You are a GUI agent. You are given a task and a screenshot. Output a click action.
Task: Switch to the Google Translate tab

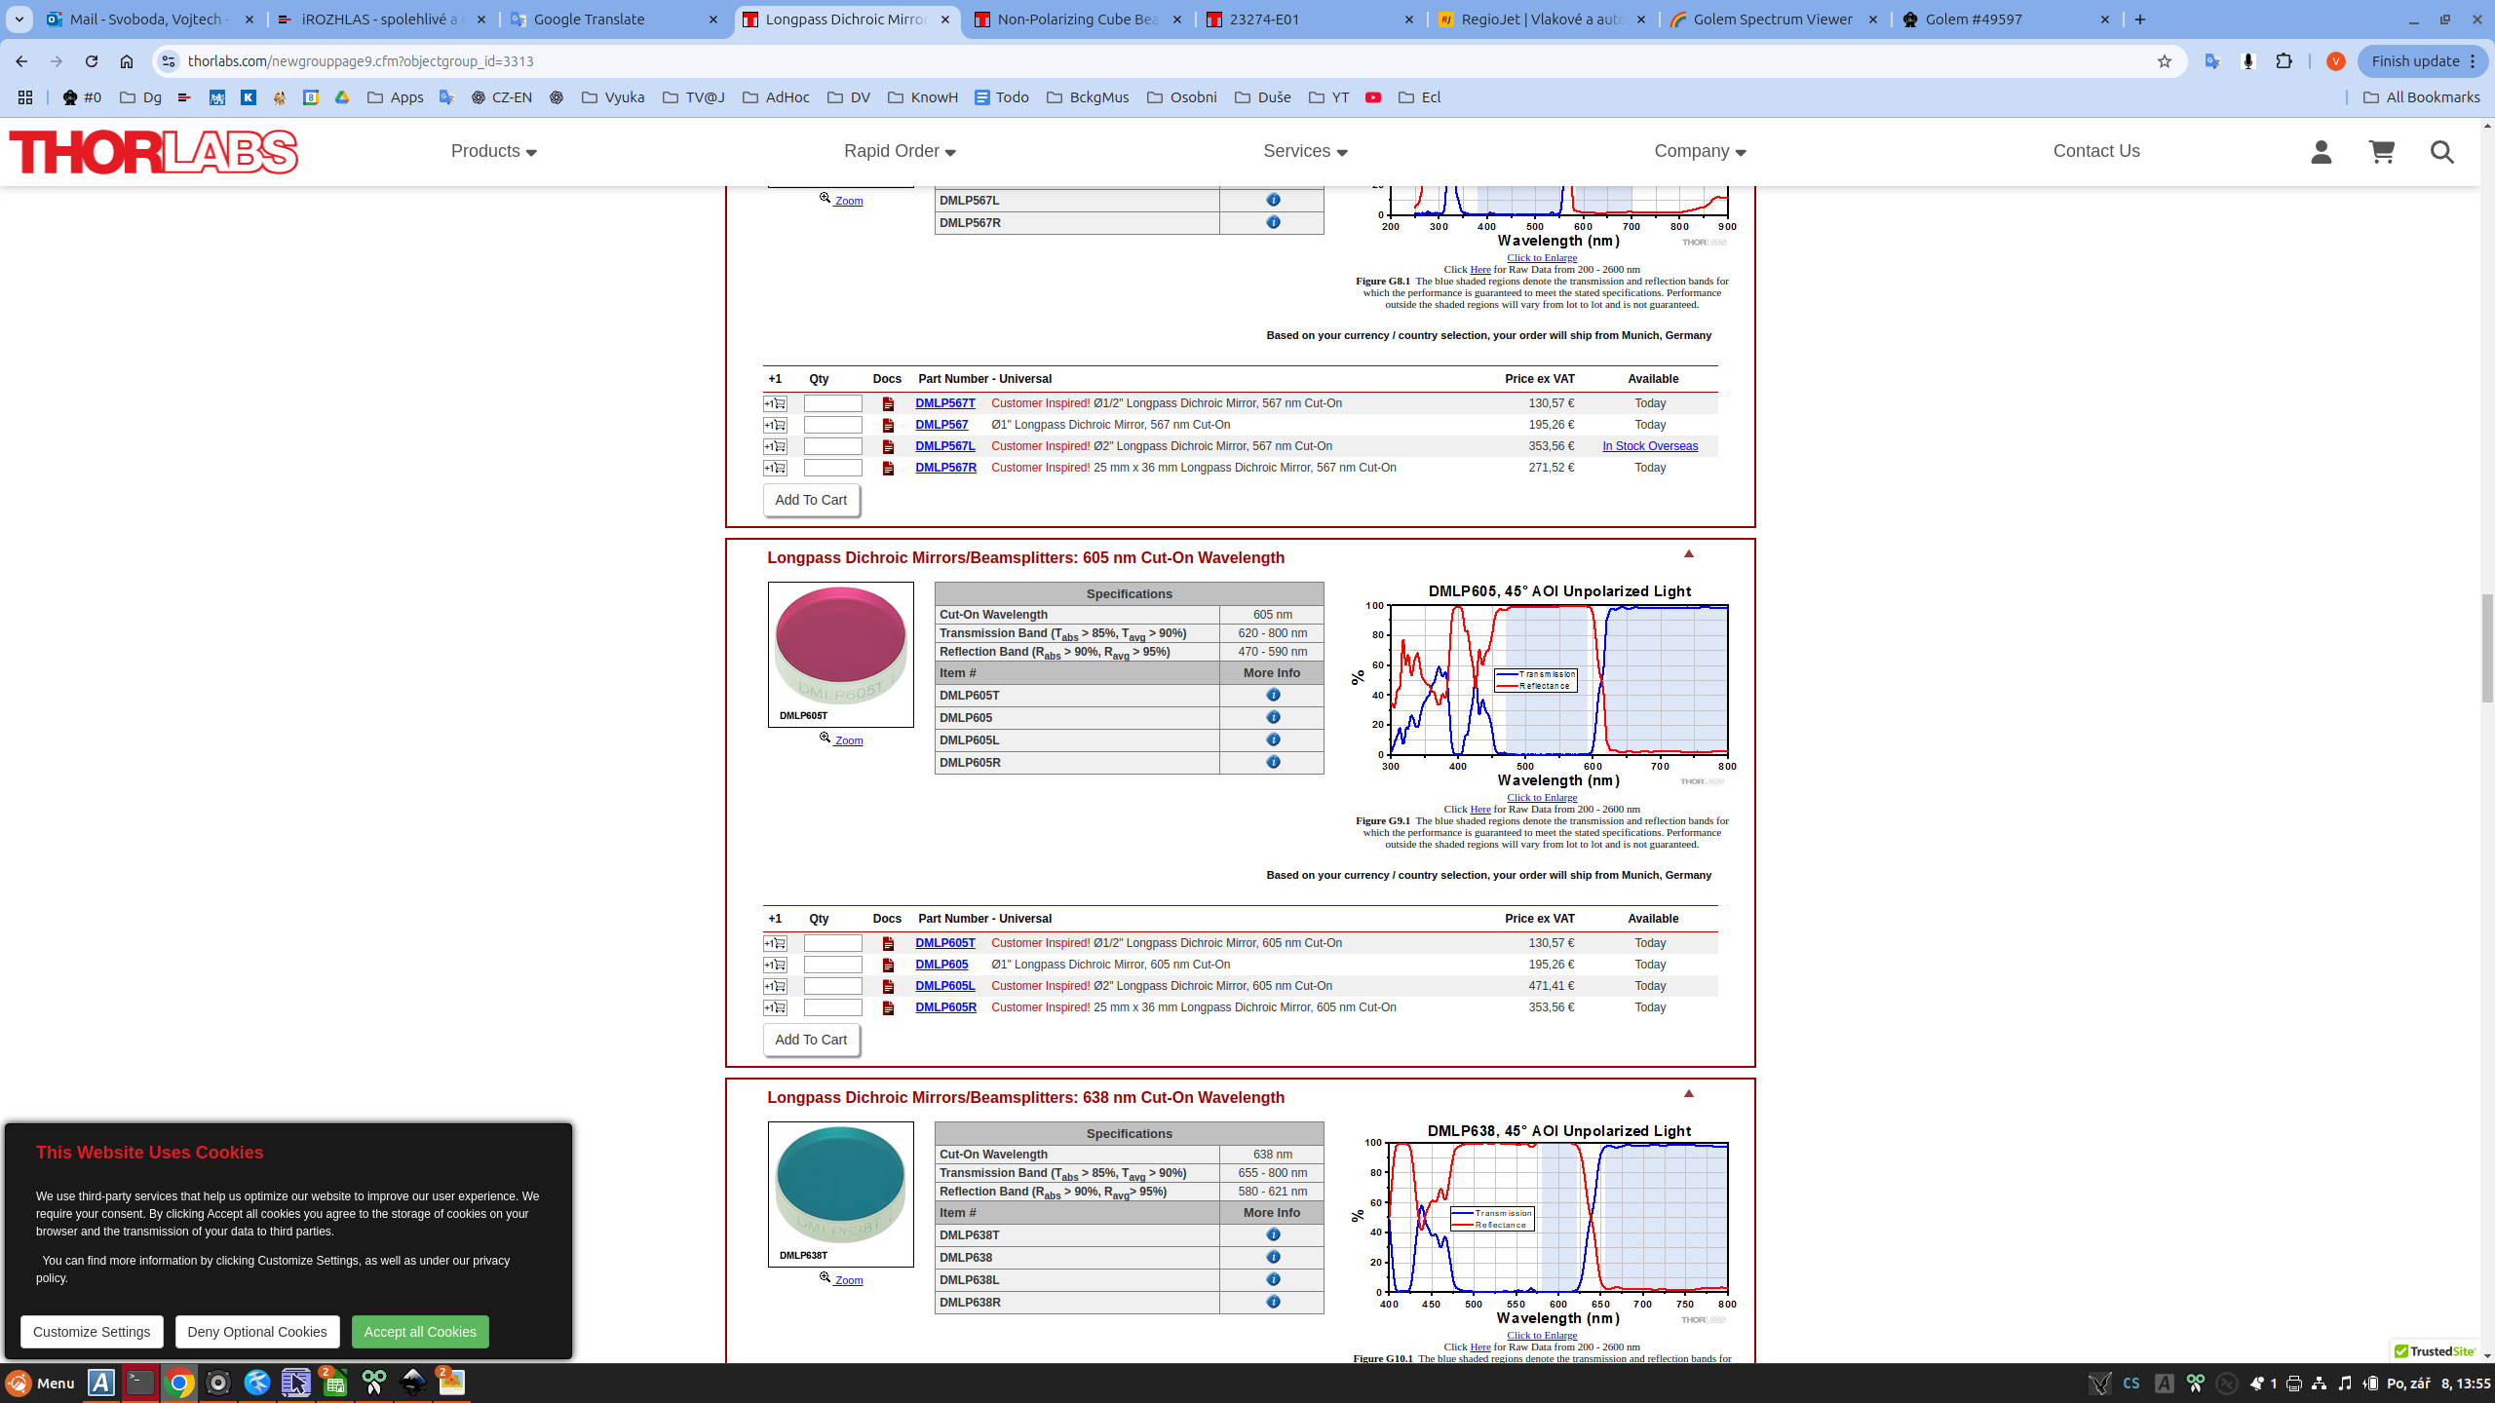point(589,19)
